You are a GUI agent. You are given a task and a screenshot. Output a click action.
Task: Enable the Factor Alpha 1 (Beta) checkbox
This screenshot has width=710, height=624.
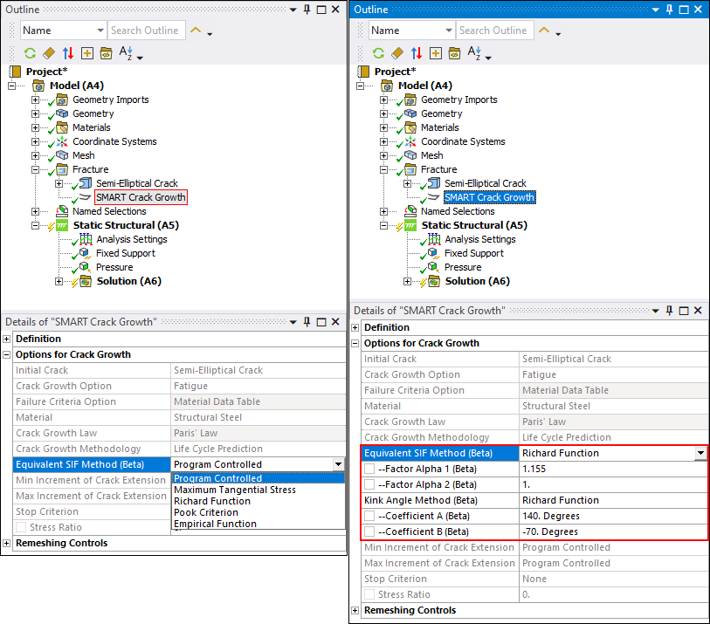(370, 470)
